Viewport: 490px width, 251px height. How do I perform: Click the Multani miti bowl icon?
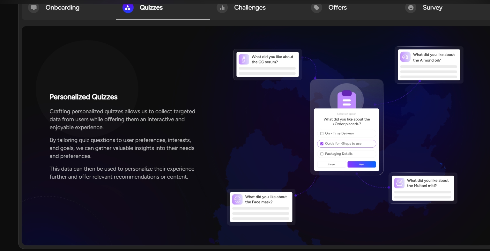399,183
